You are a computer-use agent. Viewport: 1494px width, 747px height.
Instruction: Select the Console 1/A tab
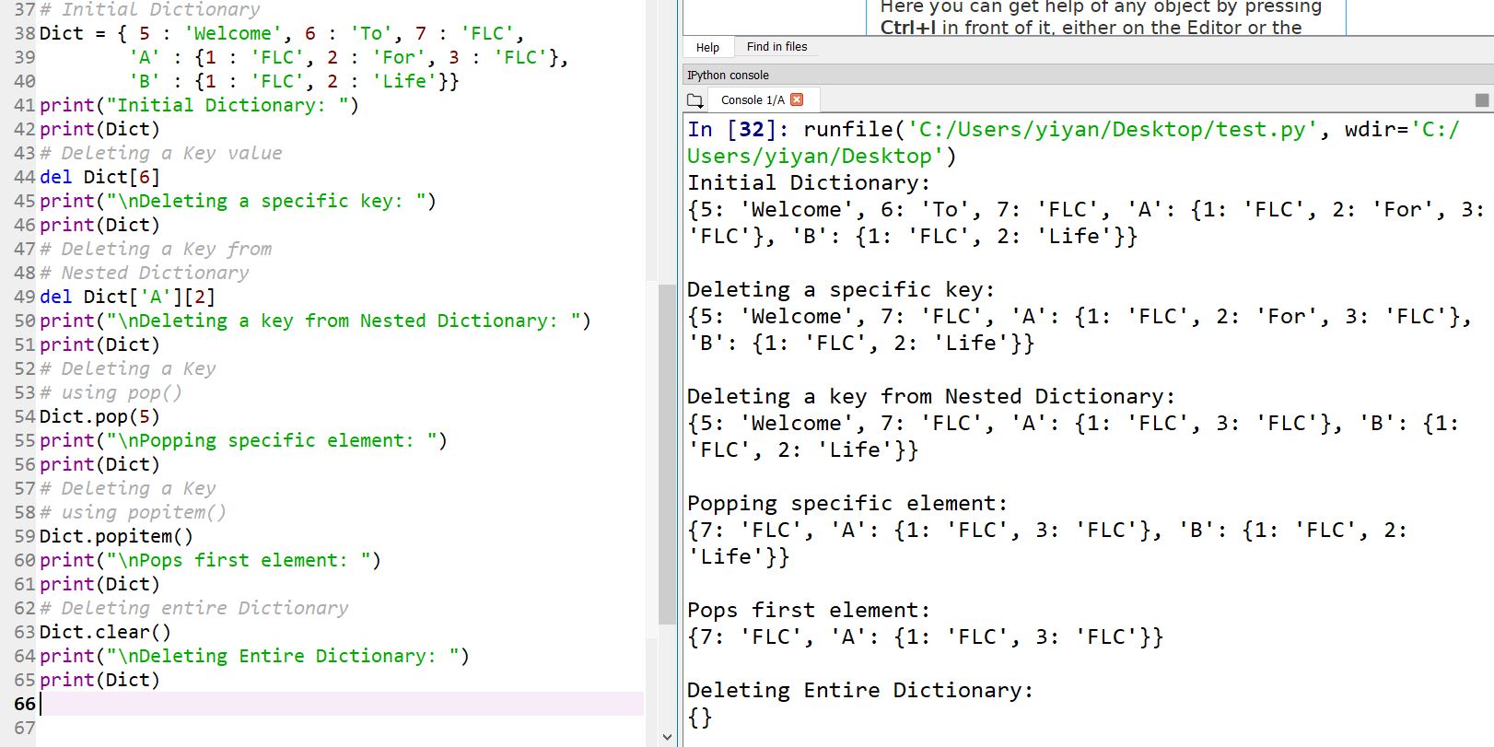[752, 100]
